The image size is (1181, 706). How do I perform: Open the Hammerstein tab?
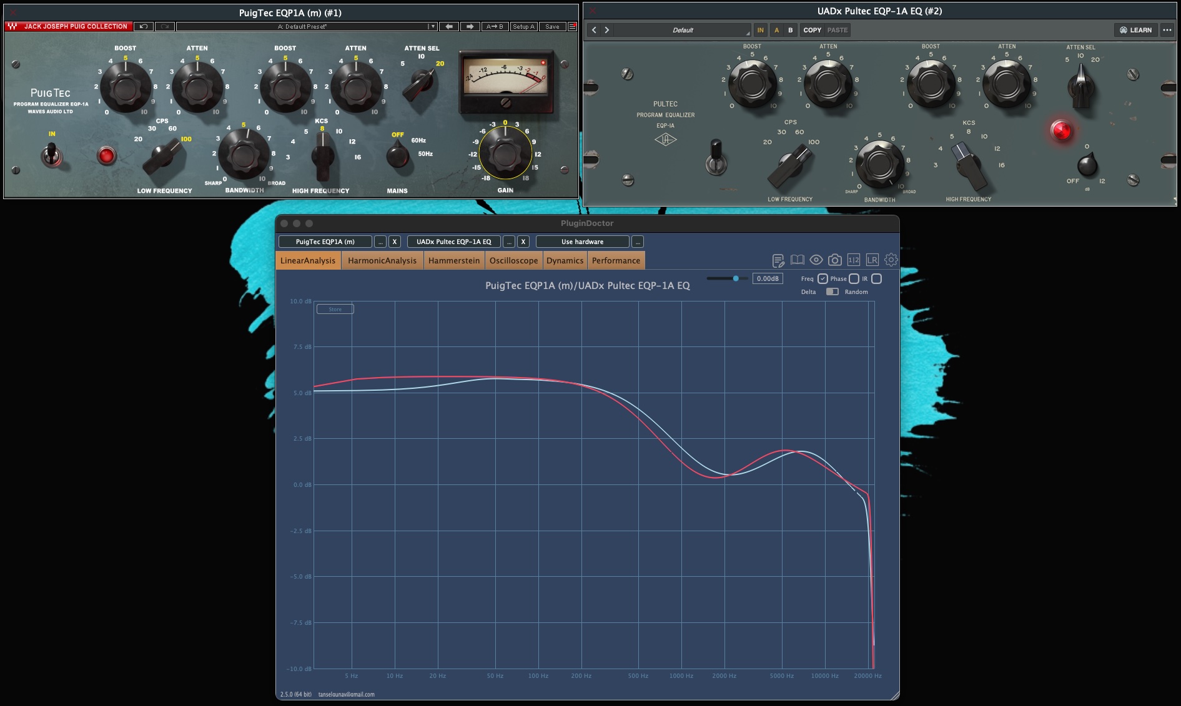(454, 260)
